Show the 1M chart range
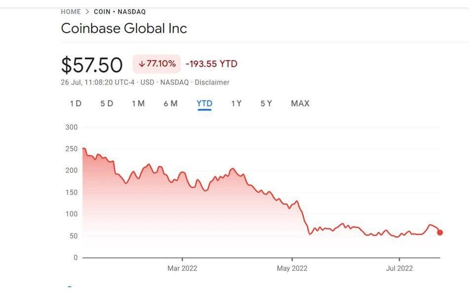Image resolution: width=474 pixels, height=294 pixels. pos(138,103)
